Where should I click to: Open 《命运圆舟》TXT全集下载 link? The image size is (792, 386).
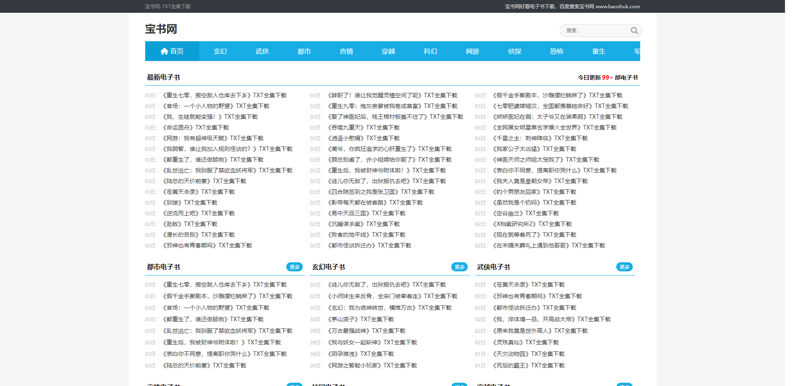[195, 127]
